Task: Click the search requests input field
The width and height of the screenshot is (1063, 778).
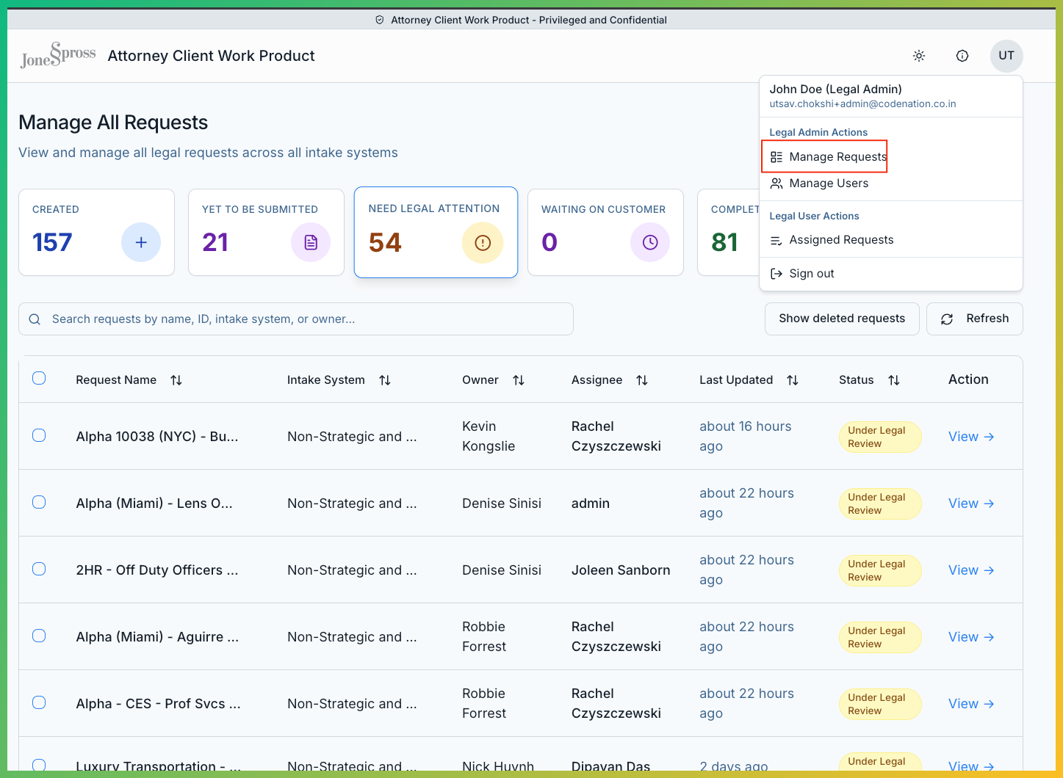Action: 294,319
